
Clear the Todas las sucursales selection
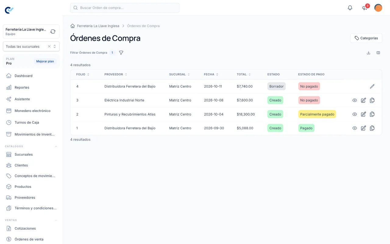tap(49, 46)
